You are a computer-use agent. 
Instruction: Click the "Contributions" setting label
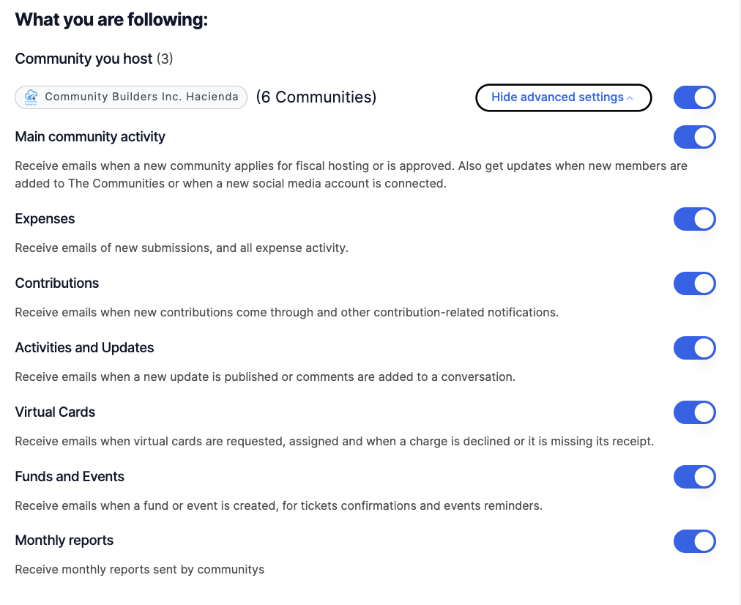(x=57, y=283)
